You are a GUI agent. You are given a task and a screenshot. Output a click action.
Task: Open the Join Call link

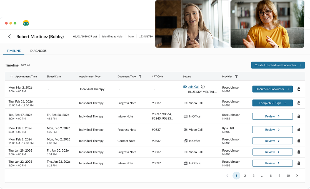point(194,87)
